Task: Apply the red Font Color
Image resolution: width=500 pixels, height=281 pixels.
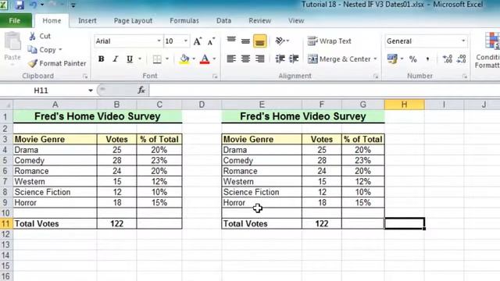Action: 205,59
